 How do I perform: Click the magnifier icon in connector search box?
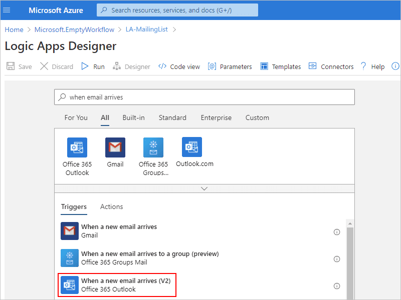pyautogui.click(x=62, y=97)
